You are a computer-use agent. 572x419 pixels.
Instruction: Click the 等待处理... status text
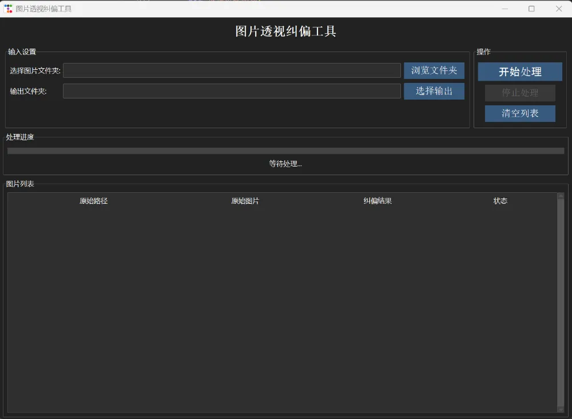click(x=285, y=164)
